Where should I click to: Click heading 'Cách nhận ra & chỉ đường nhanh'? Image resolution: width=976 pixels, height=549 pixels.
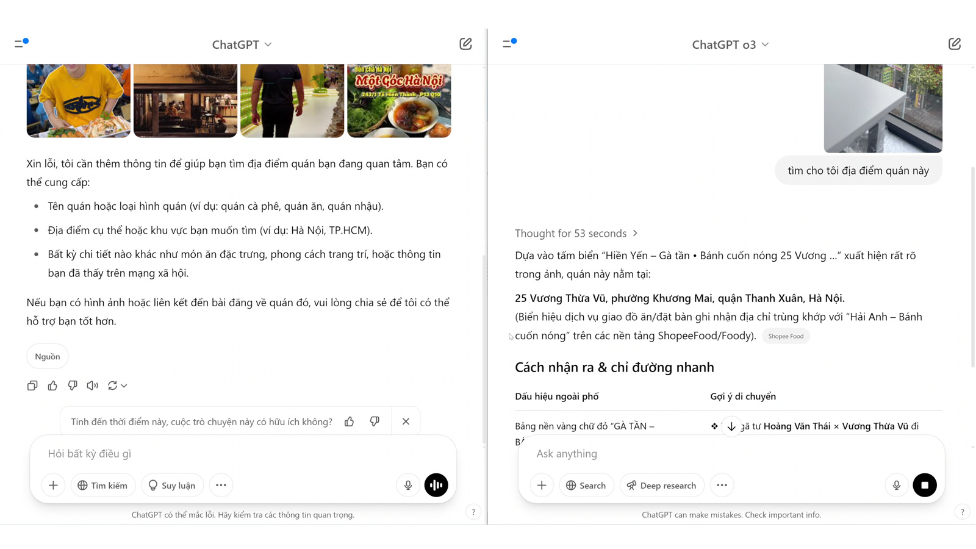click(614, 367)
